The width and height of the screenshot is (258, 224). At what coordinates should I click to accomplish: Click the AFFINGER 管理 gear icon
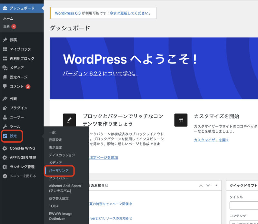point(5,158)
